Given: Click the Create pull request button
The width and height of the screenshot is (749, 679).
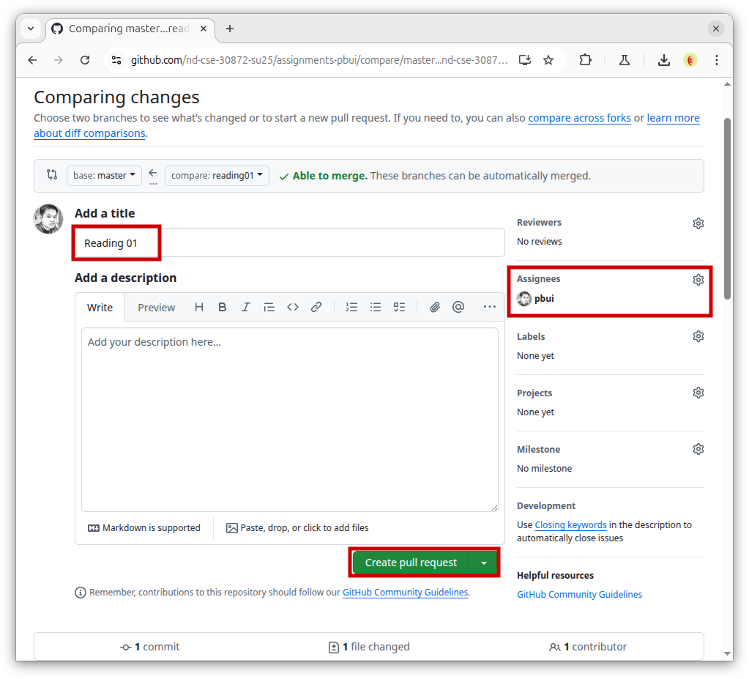Looking at the screenshot, I should 411,563.
